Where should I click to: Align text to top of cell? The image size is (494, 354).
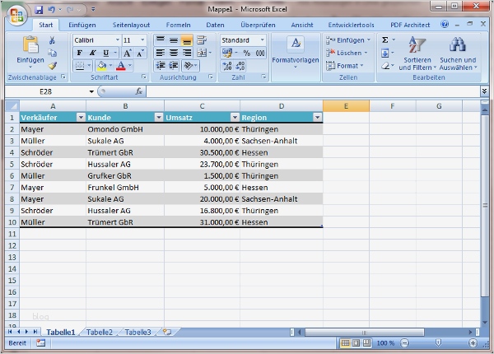tap(161, 40)
